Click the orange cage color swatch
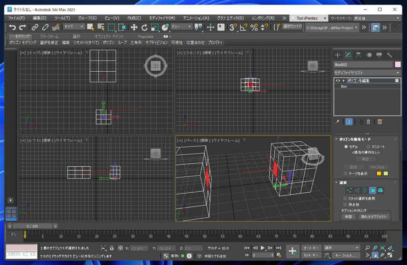407x265 pixels. pos(379,173)
